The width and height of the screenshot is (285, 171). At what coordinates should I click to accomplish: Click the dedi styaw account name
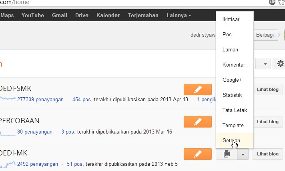(203, 35)
